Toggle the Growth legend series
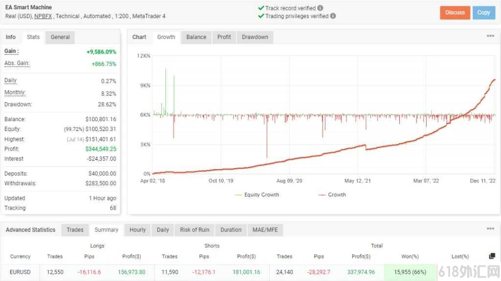The image size is (501, 281). click(x=332, y=195)
